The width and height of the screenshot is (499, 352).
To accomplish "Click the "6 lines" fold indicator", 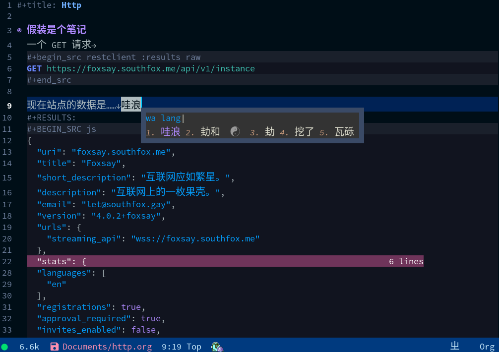I will click(406, 261).
